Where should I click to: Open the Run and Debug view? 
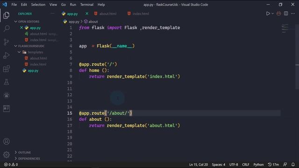6,56
